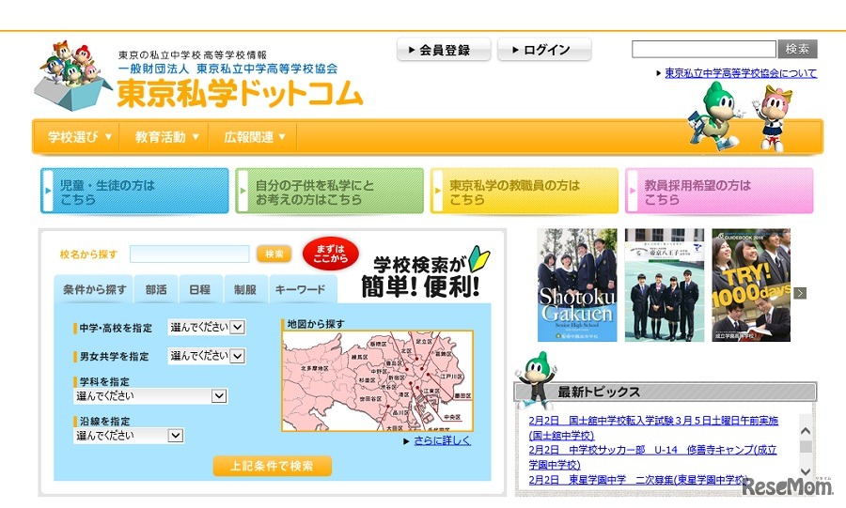
Task: Click the green mascot beside 最新トピックス
Action: (537, 379)
